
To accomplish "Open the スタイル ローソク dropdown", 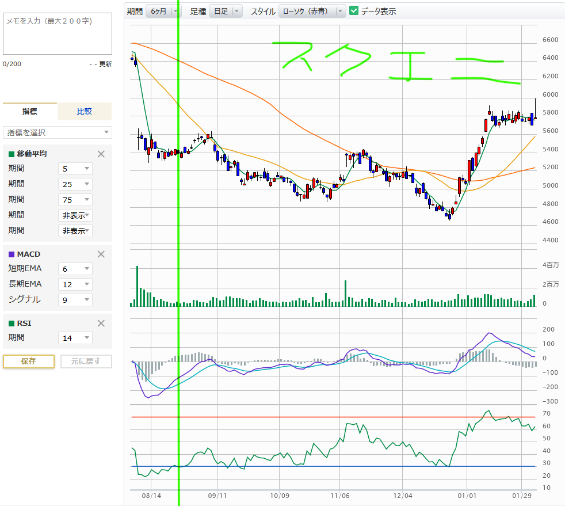I will click(312, 11).
